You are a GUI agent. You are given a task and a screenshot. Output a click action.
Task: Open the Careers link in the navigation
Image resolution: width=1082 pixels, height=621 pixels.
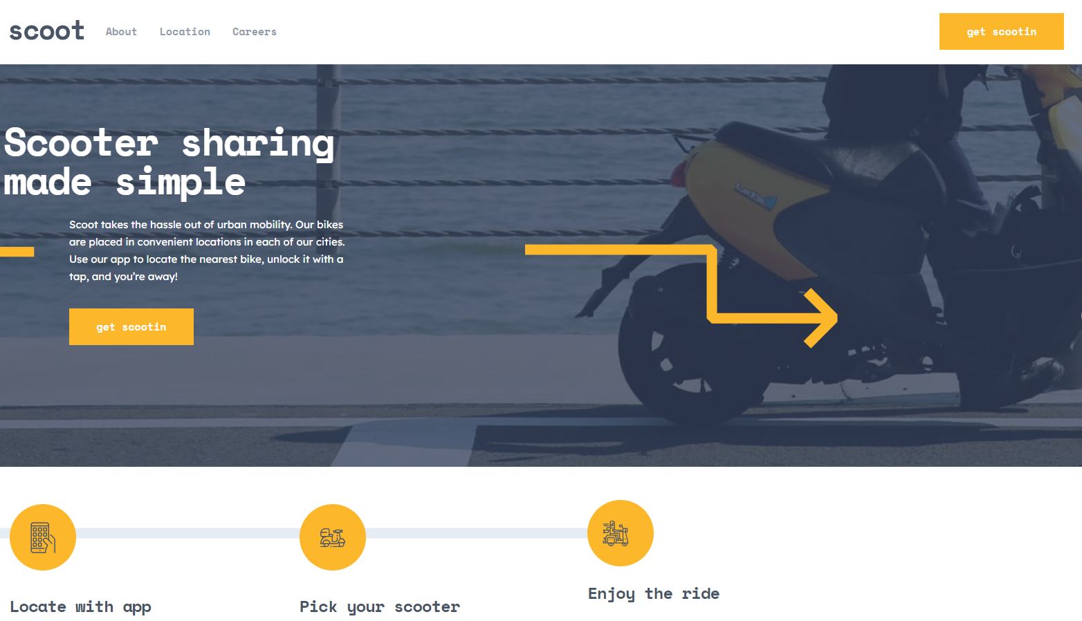[255, 32]
